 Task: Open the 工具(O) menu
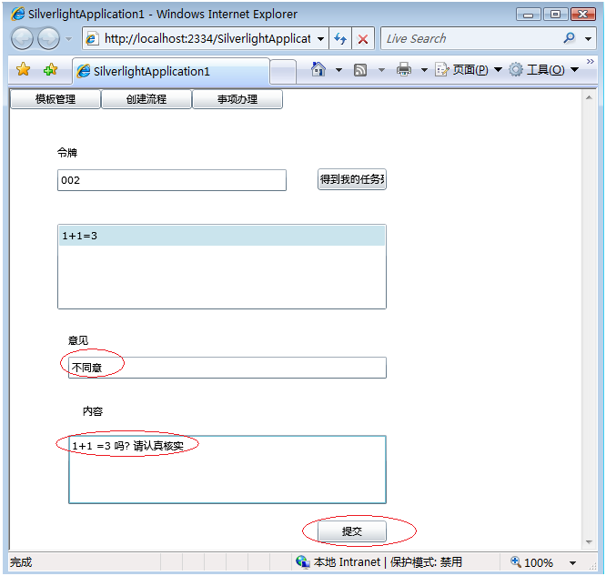click(544, 70)
